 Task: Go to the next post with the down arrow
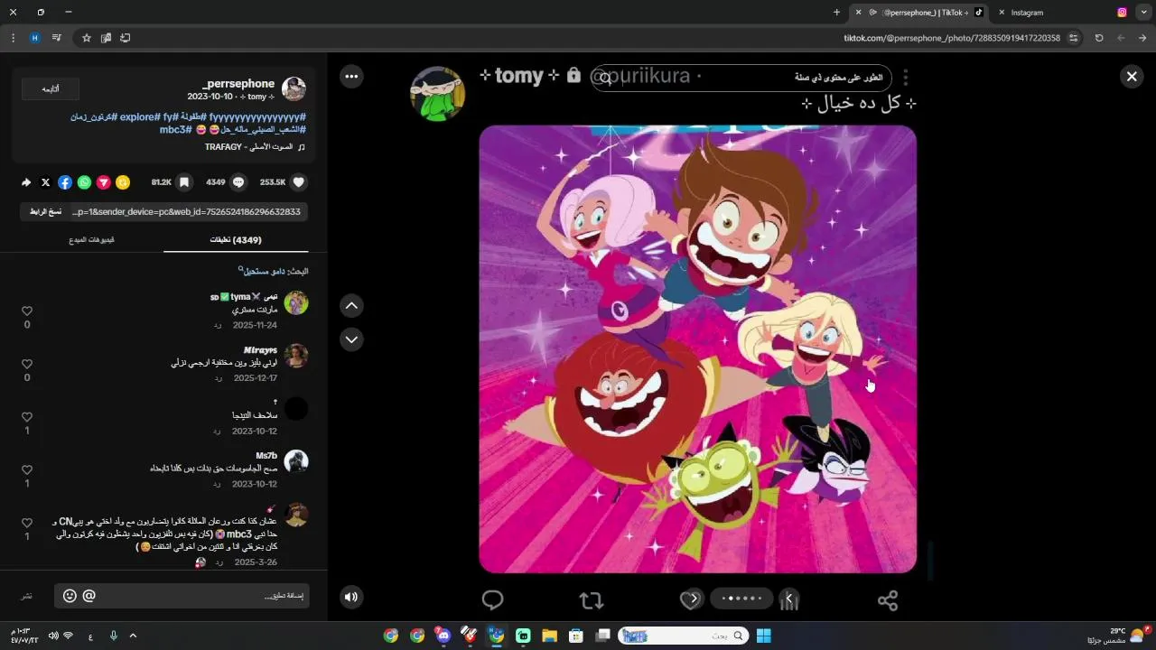pyautogui.click(x=351, y=339)
